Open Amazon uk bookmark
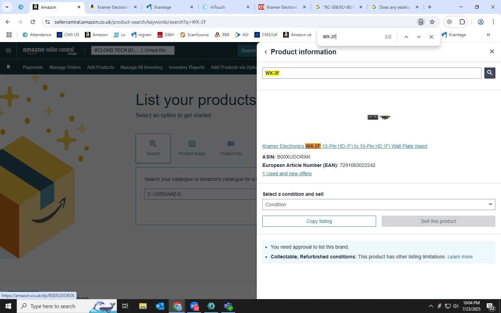 tap(297, 35)
